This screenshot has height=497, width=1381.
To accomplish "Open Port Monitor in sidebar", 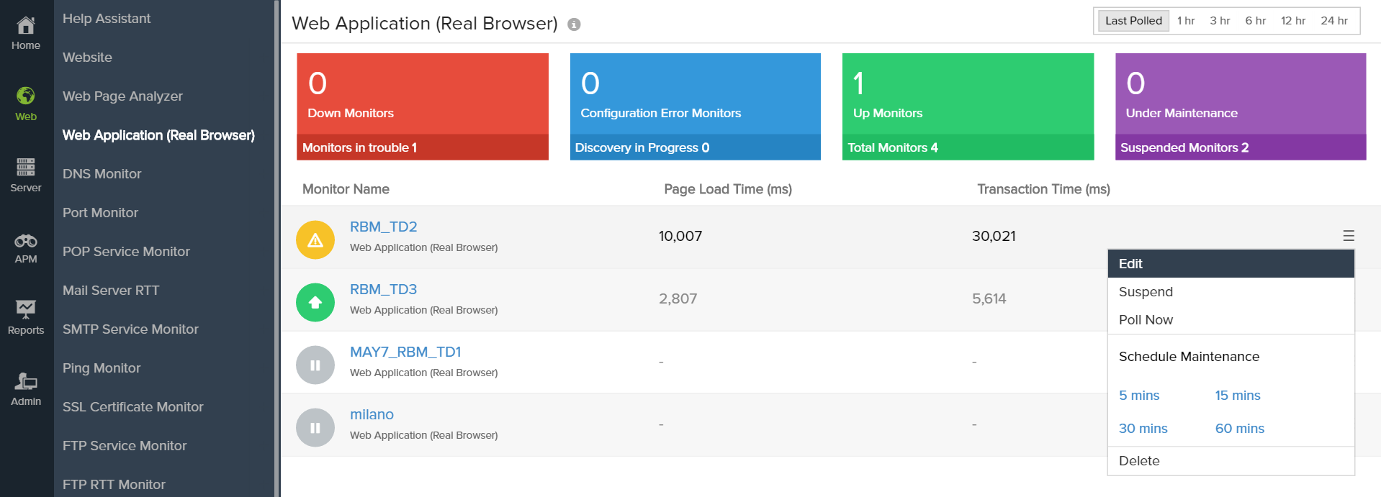I will [100, 213].
